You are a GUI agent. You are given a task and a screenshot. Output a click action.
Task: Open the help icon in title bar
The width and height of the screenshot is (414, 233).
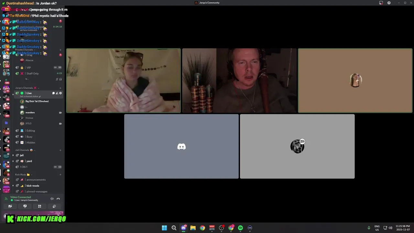(x=389, y=3)
